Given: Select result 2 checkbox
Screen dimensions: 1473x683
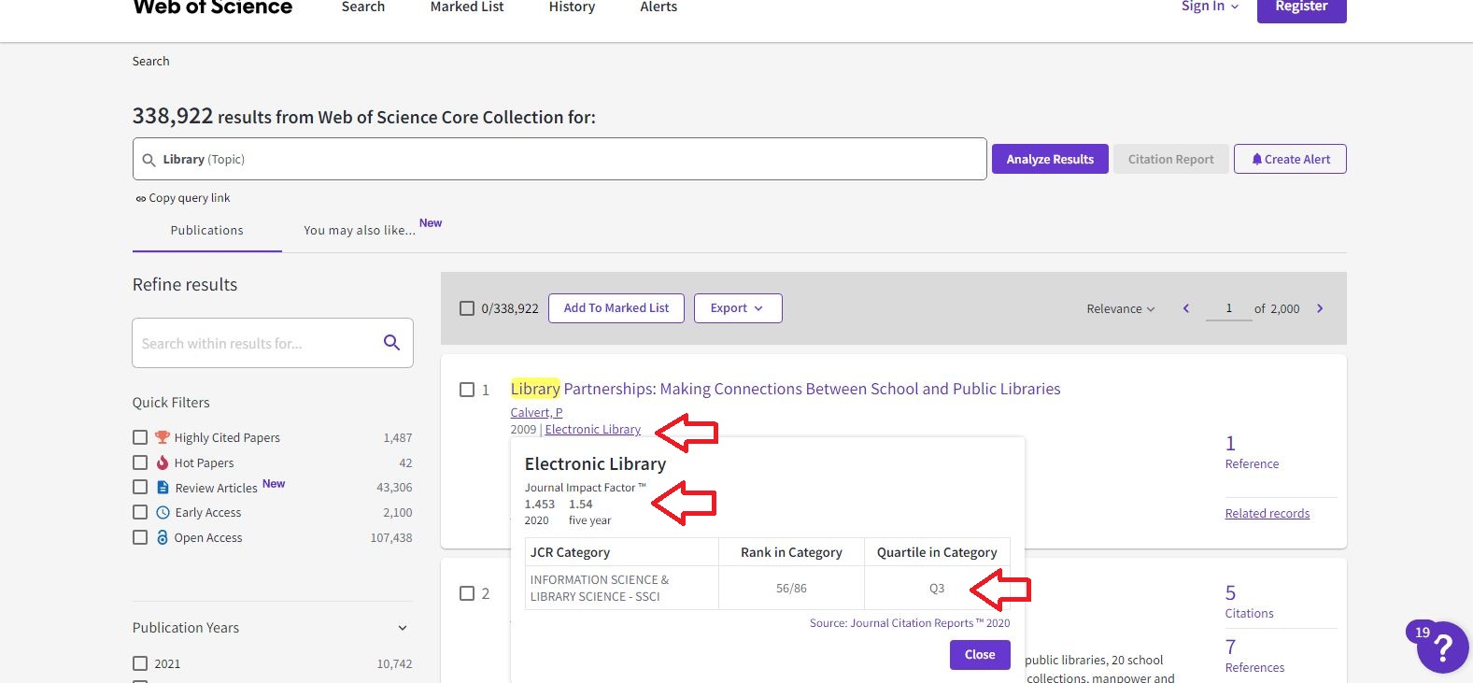Looking at the screenshot, I should 467,593.
